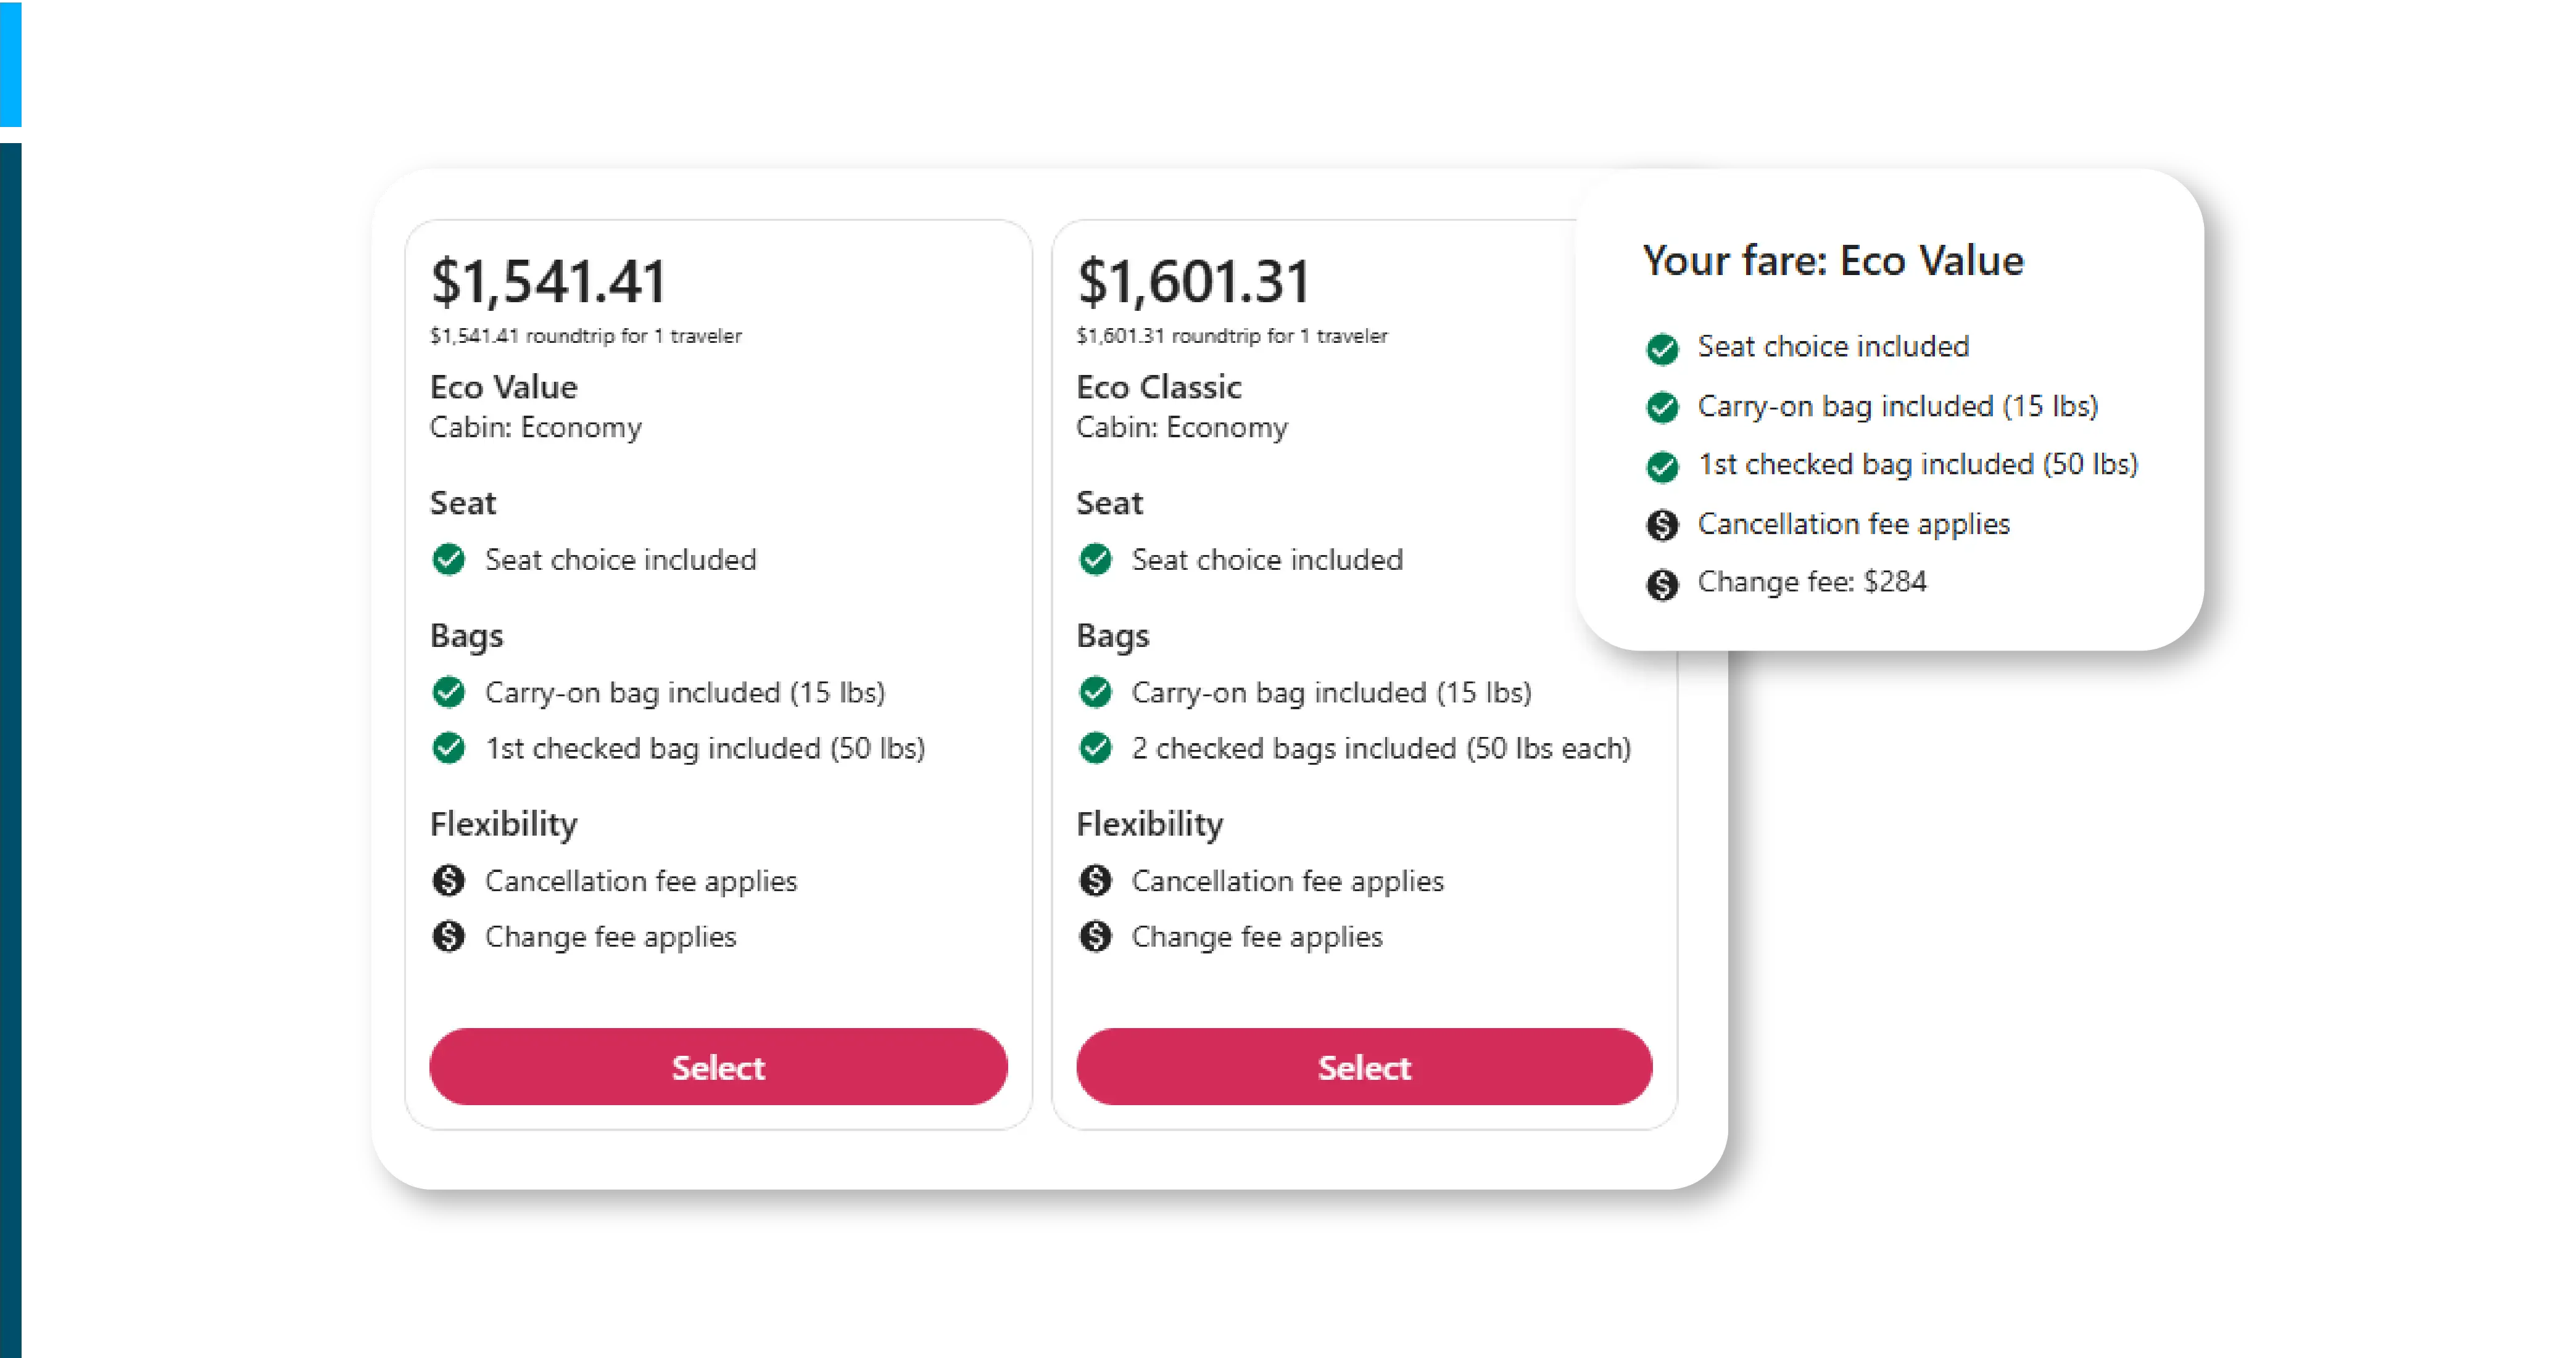Click summary 1st checked bag checkmark icon
Screen dimensions: 2576x1358
click(x=1662, y=466)
